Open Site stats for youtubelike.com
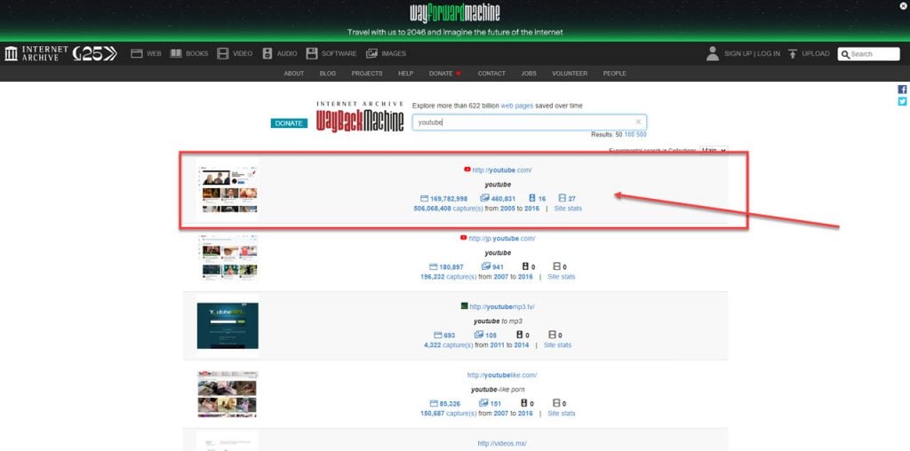The image size is (910, 451). pos(562,414)
